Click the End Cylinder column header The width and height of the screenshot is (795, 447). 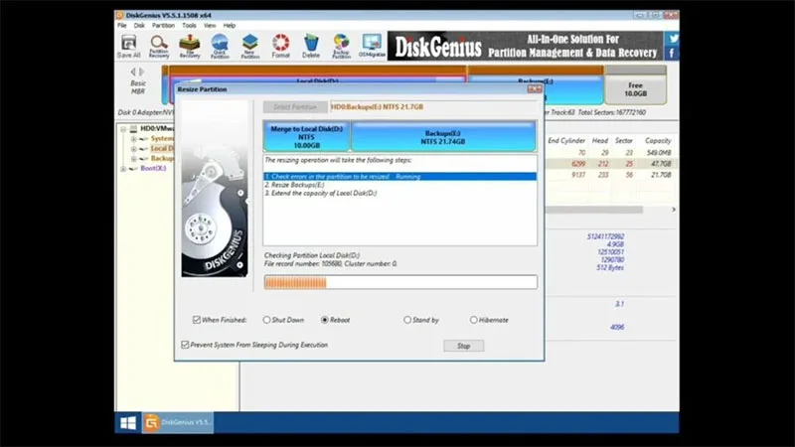click(566, 140)
